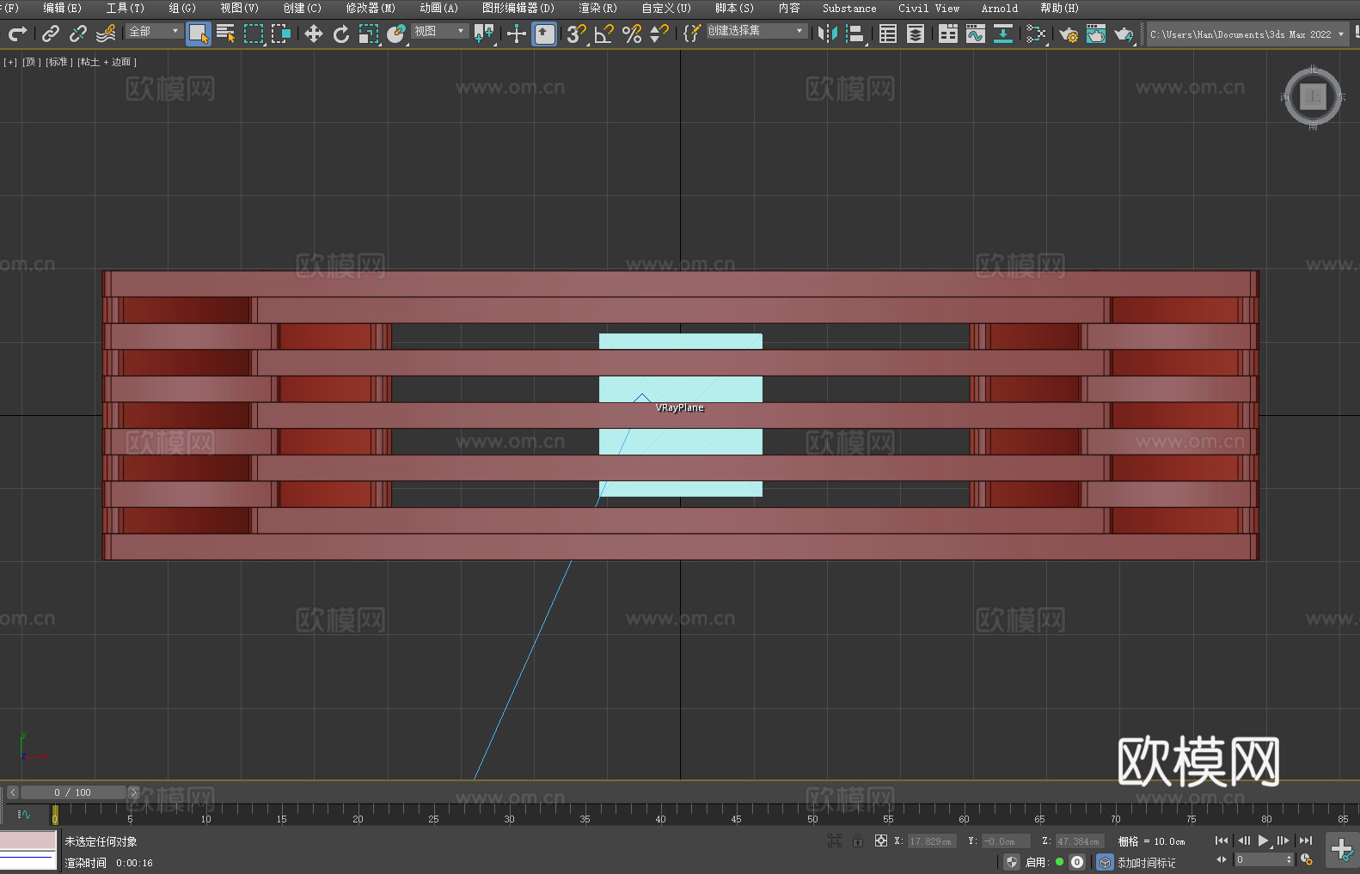Click the Unlink selection icon
The image size is (1360, 874).
pyautogui.click(x=78, y=34)
